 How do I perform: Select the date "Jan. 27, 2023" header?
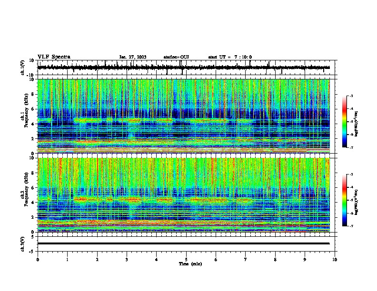(x=133, y=57)
